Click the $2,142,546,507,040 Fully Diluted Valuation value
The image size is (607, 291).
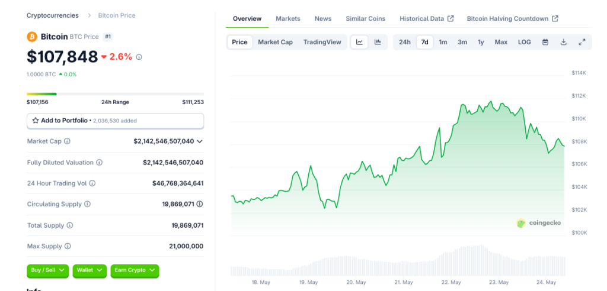point(173,163)
